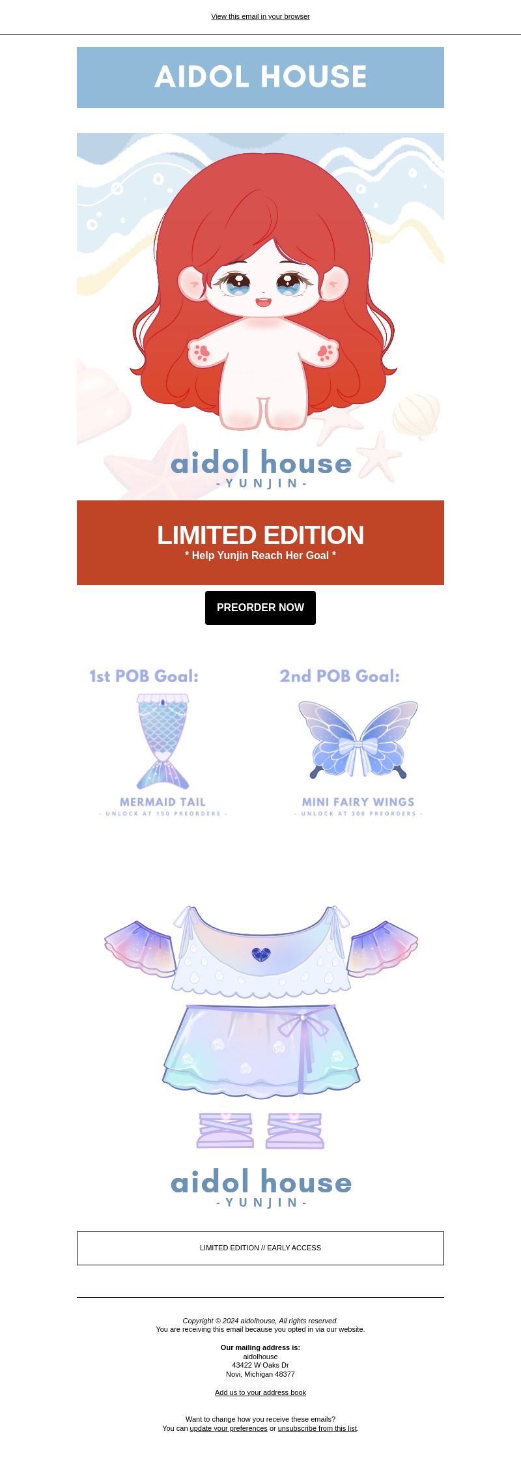Click the '1st POB Goal:' heading
The height and width of the screenshot is (1466, 521).
click(x=144, y=676)
